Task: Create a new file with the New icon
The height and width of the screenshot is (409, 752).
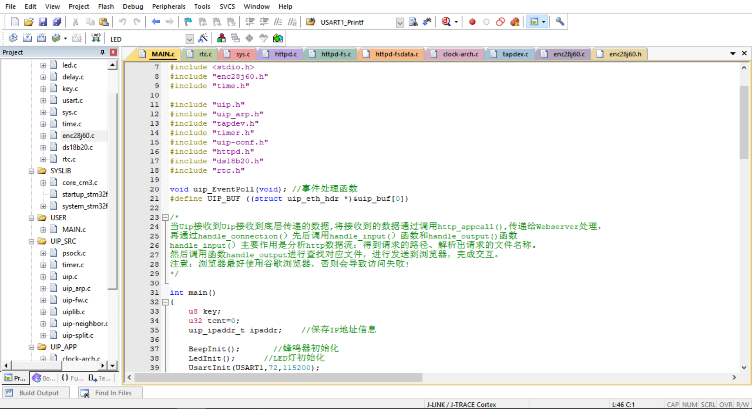Action: [15, 22]
